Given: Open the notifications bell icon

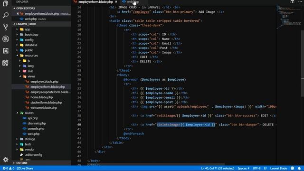Looking at the screenshot, I should click(299, 168).
